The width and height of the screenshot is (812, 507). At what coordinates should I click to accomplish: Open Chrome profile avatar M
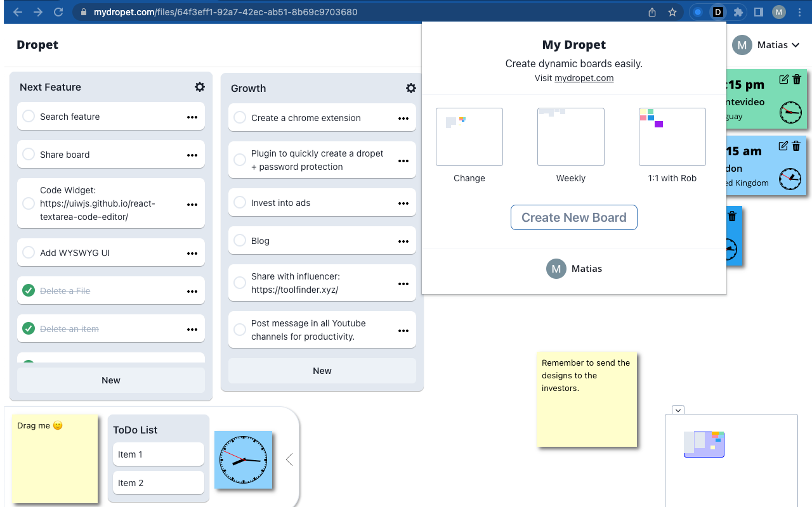[779, 12]
